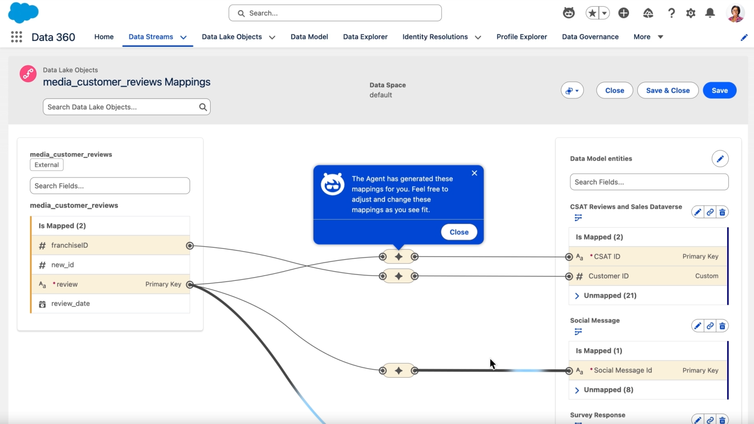Select the new_id field row
Image resolution: width=754 pixels, height=424 pixels.
(111, 265)
